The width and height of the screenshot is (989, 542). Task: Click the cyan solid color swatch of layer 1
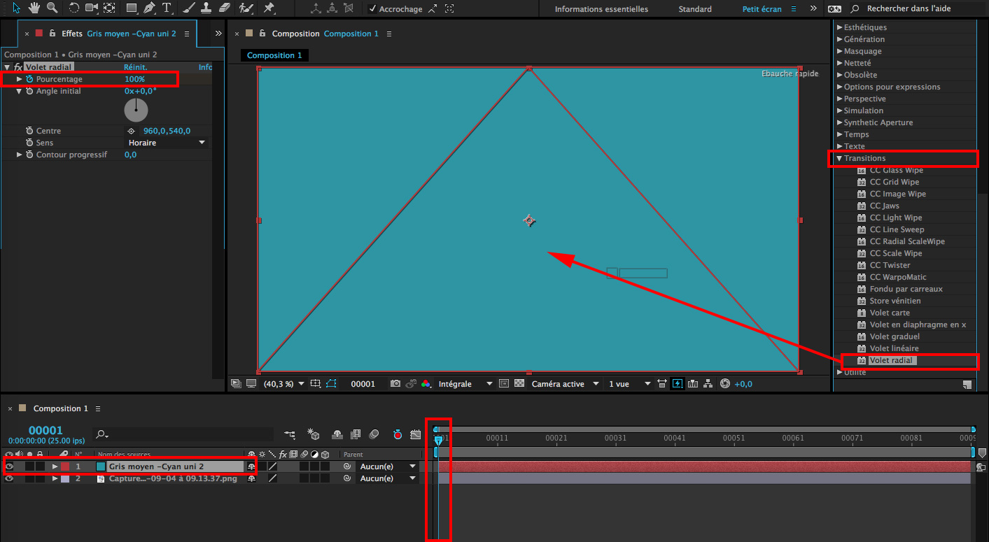click(101, 466)
